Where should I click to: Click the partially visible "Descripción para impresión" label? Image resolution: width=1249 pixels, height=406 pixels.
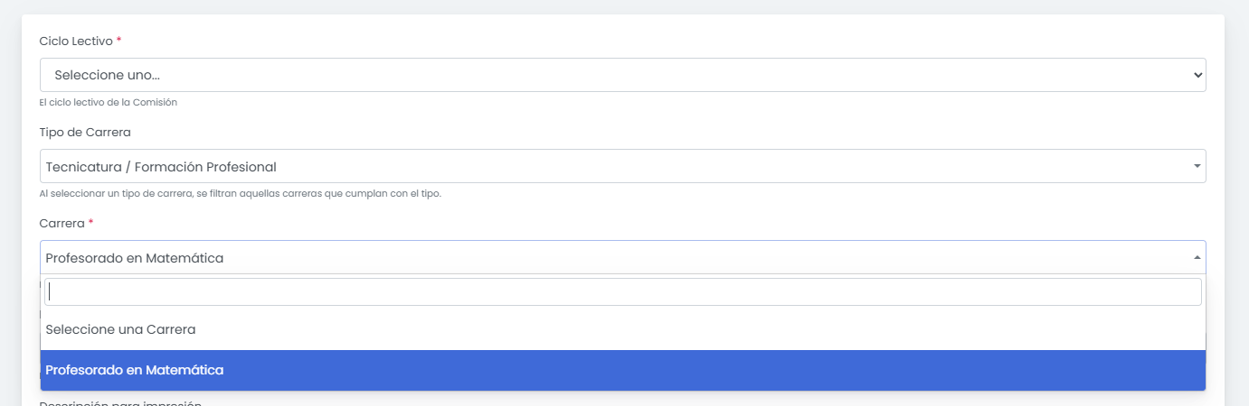[119, 402]
